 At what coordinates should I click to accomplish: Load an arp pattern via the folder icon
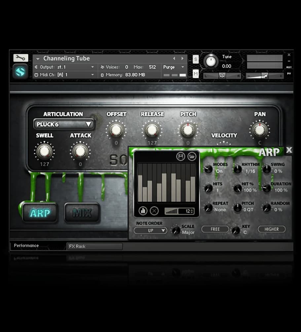pos(191,156)
